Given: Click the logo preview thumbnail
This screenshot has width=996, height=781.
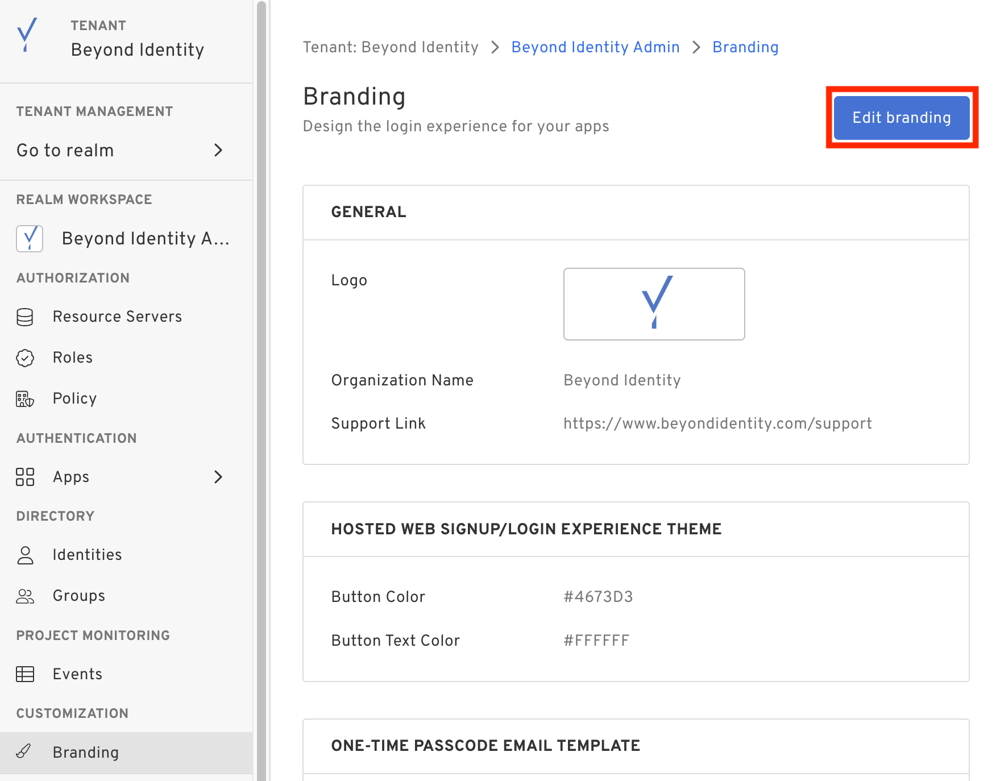Looking at the screenshot, I should (x=654, y=304).
